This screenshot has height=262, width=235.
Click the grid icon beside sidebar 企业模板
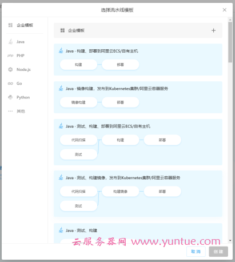pos(10,25)
